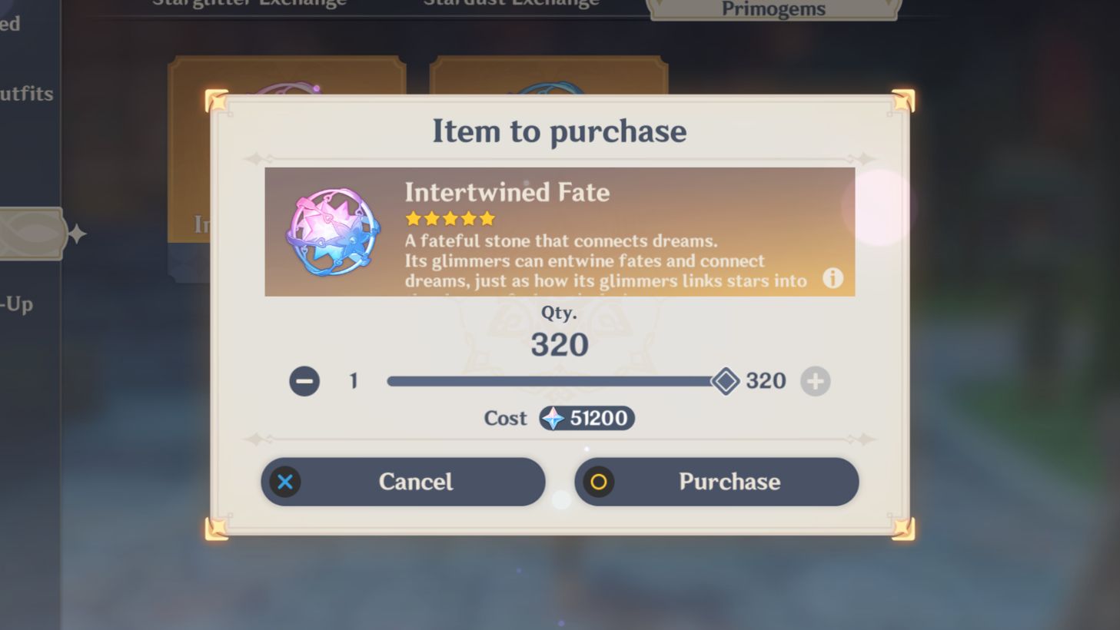Click the Qty value 320
Image resolution: width=1120 pixels, height=630 pixels.
(x=560, y=345)
